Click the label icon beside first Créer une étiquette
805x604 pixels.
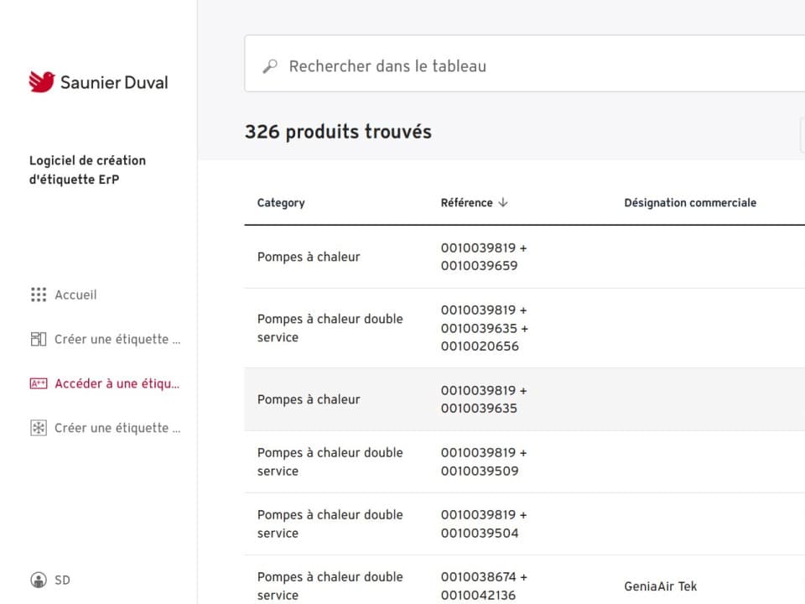click(39, 339)
